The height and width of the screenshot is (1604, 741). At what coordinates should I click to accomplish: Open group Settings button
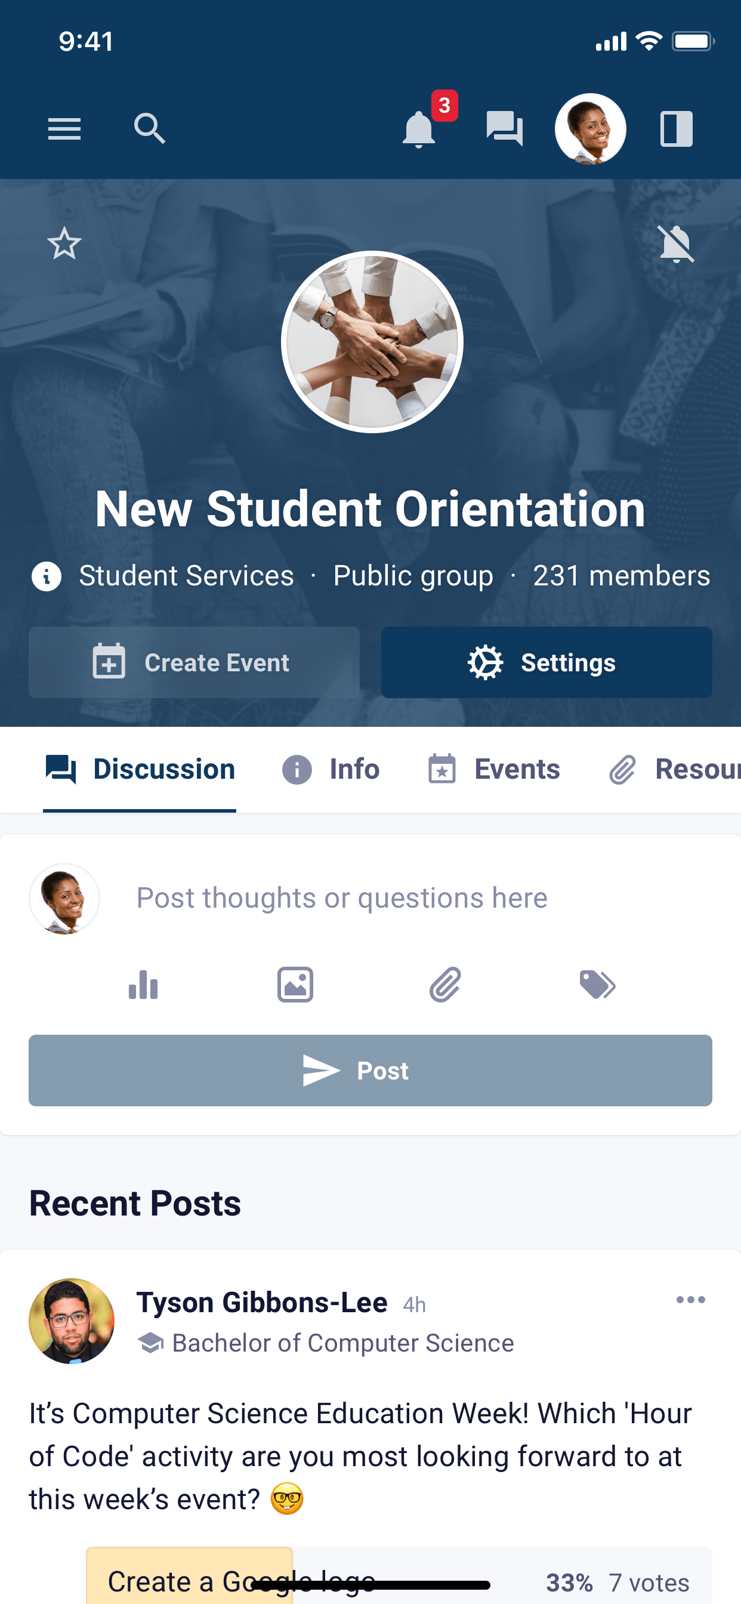pos(546,662)
